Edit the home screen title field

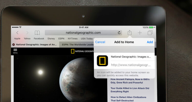[131, 57]
